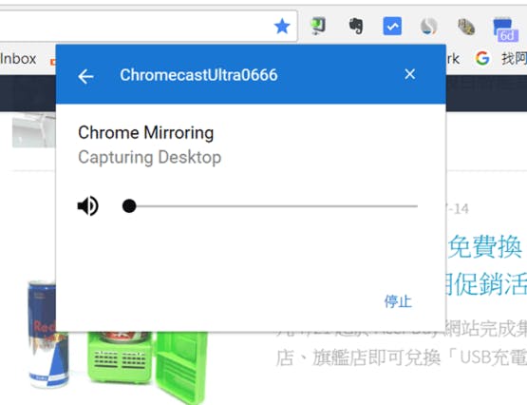Open the Inbox bookmark
This screenshot has height=405, width=527.
[18, 59]
